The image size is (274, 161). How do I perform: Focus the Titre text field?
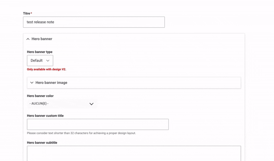click(x=94, y=22)
